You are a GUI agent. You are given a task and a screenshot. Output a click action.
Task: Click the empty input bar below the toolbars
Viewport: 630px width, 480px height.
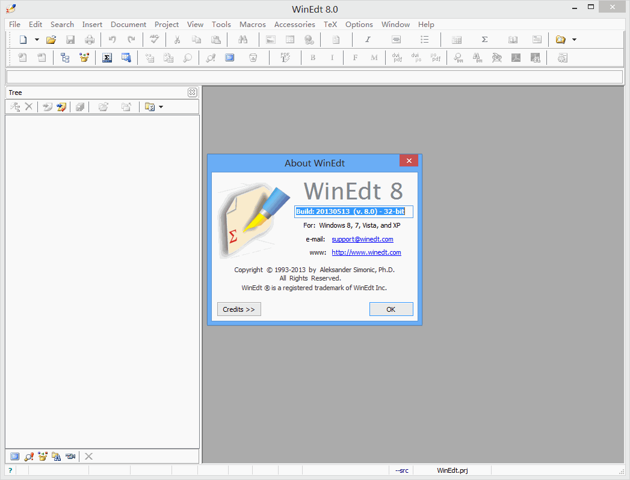[315, 77]
